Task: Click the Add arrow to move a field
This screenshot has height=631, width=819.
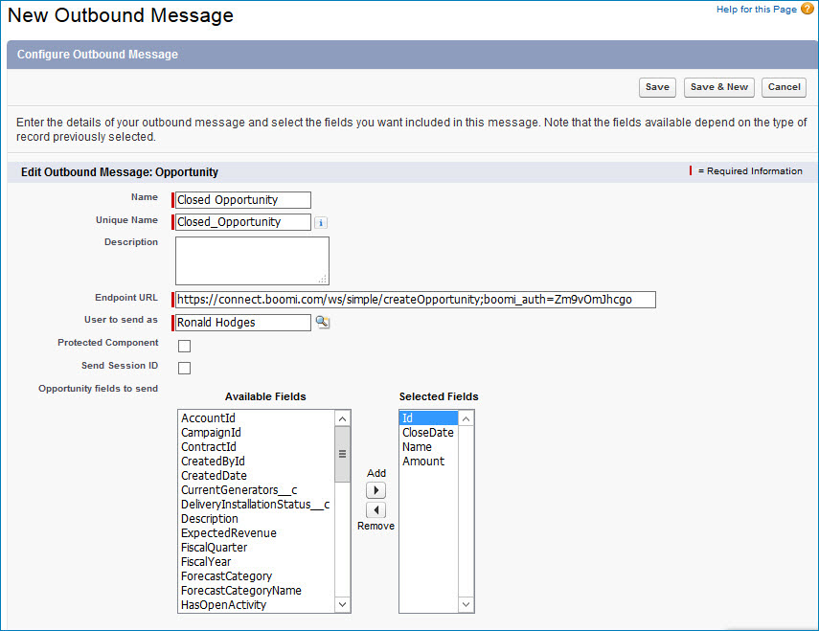Action: (375, 489)
